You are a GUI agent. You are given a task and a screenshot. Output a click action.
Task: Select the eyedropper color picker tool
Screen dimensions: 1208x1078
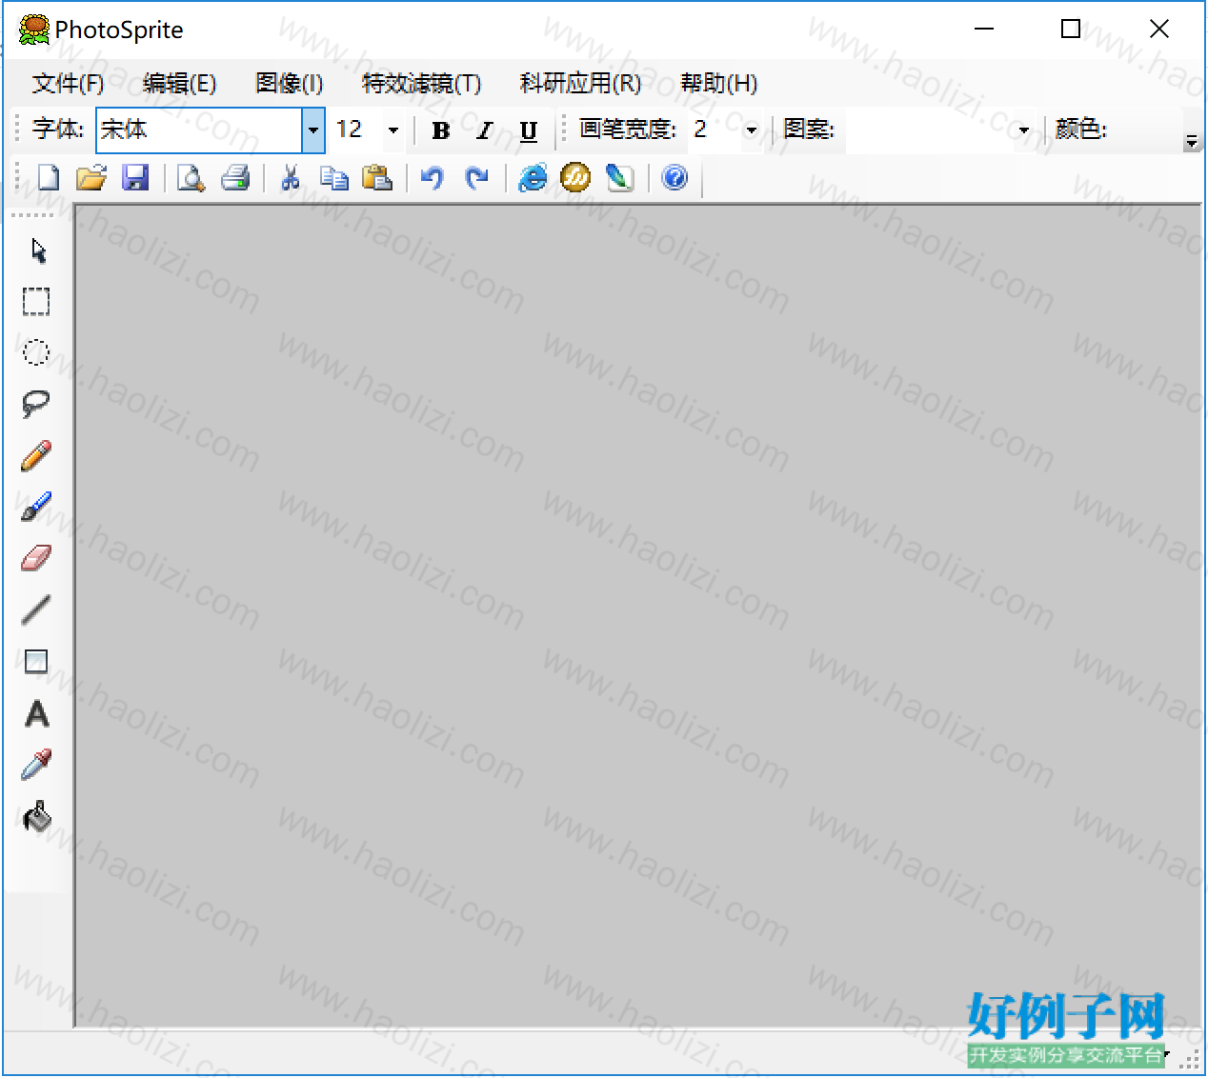tap(36, 765)
